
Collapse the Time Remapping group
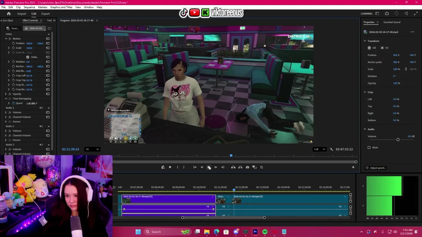(6, 98)
